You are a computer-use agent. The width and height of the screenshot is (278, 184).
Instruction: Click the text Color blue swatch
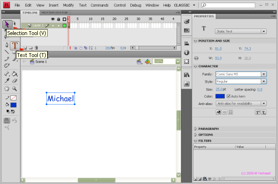[220, 96]
